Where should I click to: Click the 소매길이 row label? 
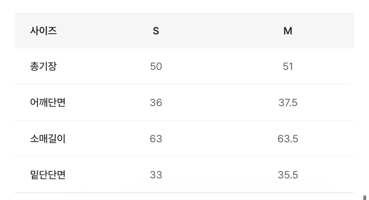click(x=48, y=139)
